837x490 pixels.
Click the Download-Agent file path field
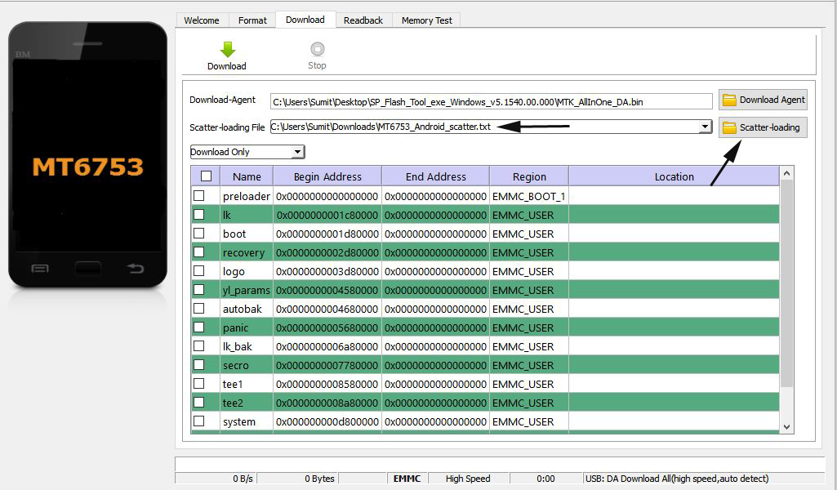point(490,100)
